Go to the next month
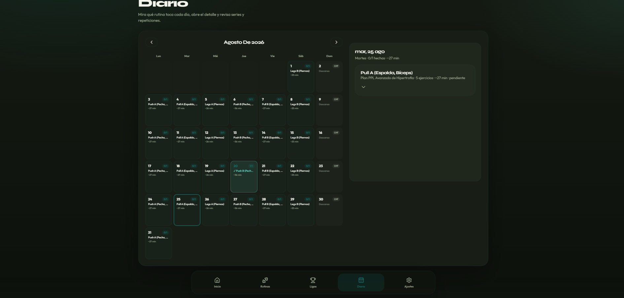The image size is (624, 298). pos(336,42)
